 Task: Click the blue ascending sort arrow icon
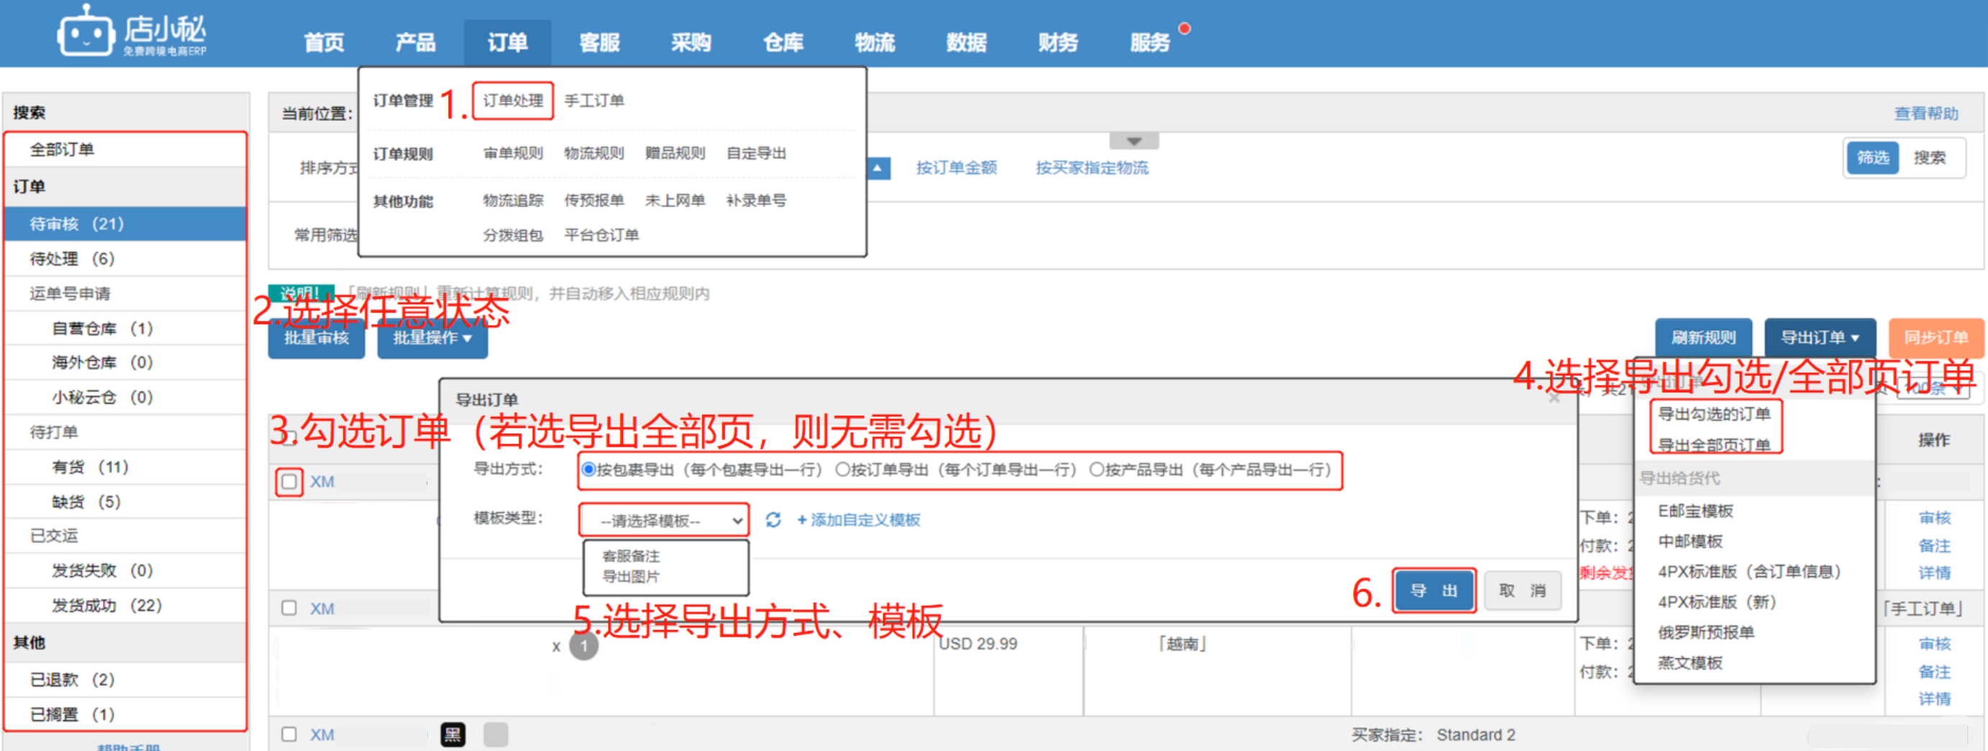(x=877, y=168)
